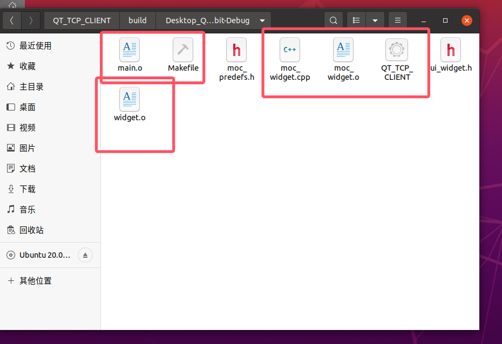Viewport: 502px width, 344px height.
Task: Select the ui_widget.h header file icon
Action: [451, 50]
